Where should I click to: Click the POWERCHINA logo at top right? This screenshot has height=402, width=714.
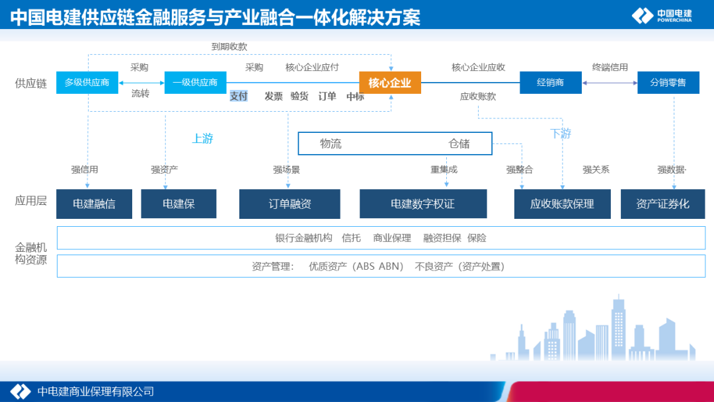click(662, 15)
